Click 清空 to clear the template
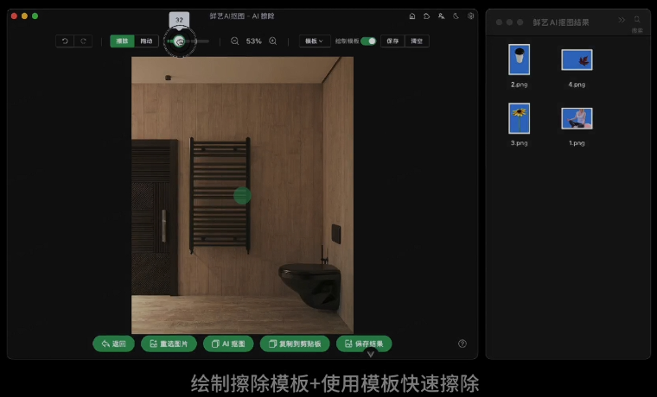Viewport: 657px width, 397px height. click(x=417, y=41)
